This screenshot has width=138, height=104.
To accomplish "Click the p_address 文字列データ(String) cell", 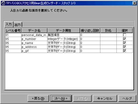I will (x=63, y=47).
